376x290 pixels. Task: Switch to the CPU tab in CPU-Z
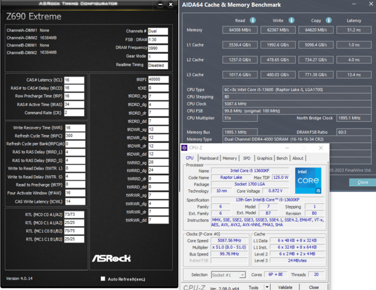click(189, 158)
